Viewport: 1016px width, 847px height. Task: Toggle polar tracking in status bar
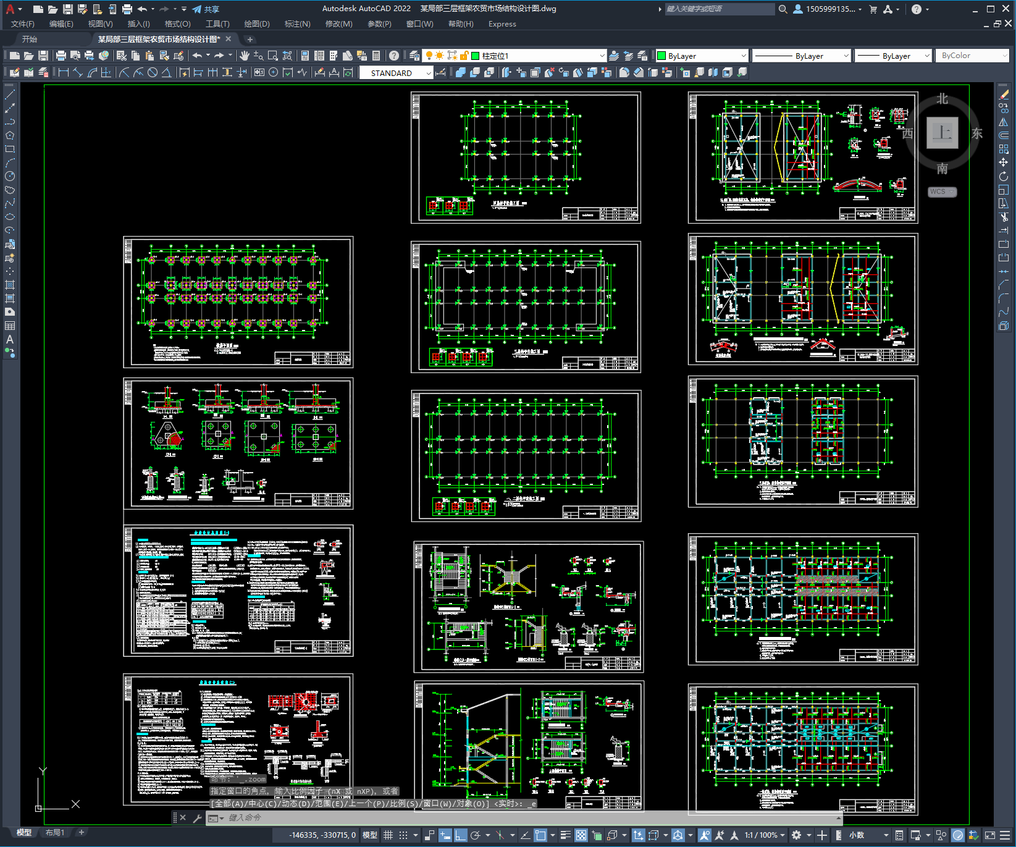coord(476,835)
